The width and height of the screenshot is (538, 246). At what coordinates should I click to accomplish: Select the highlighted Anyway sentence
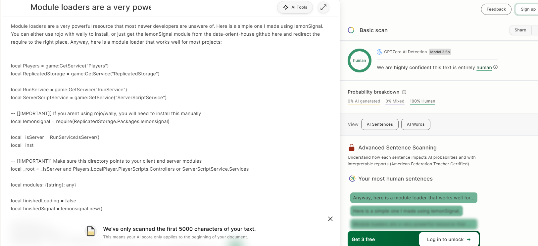click(x=414, y=198)
